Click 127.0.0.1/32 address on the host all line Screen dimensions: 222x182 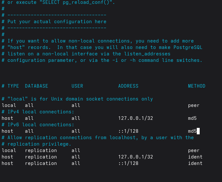point(135,118)
